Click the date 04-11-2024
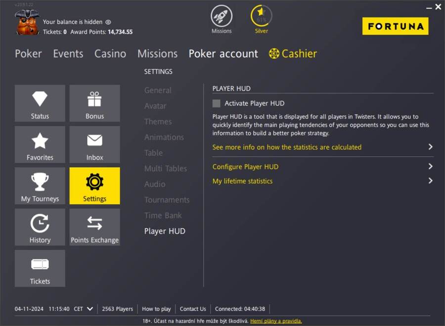Screen dimensions: 445x326 pyautogui.click(x=29, y=309)
